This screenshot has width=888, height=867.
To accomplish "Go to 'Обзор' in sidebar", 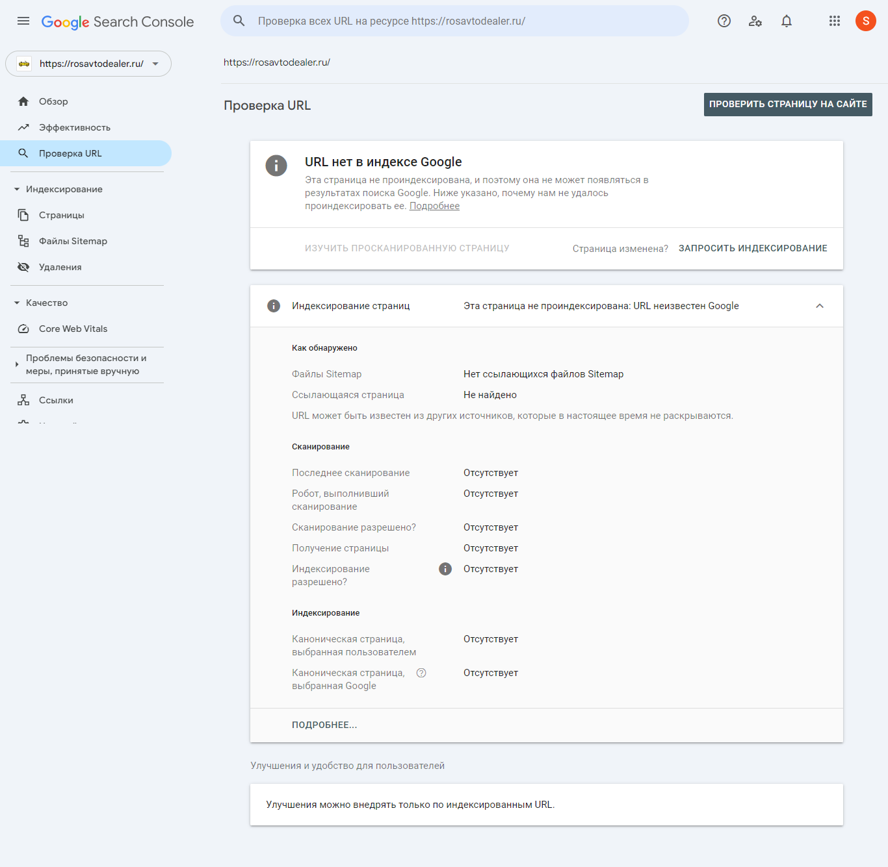I will (x=53, y=101).
